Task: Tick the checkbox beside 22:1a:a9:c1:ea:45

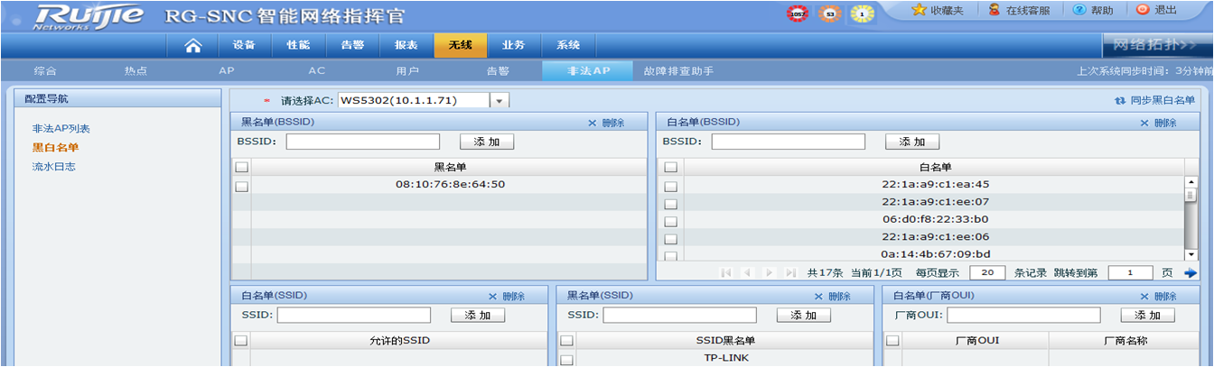Action: 670,186
